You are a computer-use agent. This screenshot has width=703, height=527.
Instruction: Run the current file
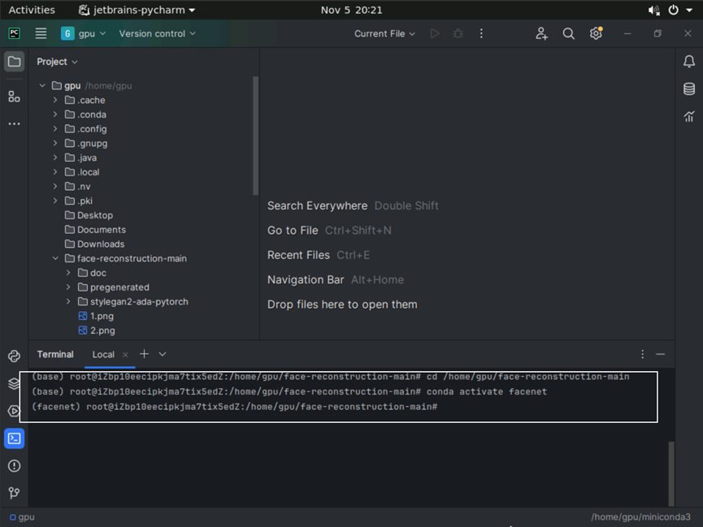click(435, 33)
